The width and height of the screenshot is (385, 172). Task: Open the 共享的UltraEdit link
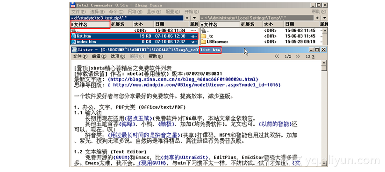[185, 157]
